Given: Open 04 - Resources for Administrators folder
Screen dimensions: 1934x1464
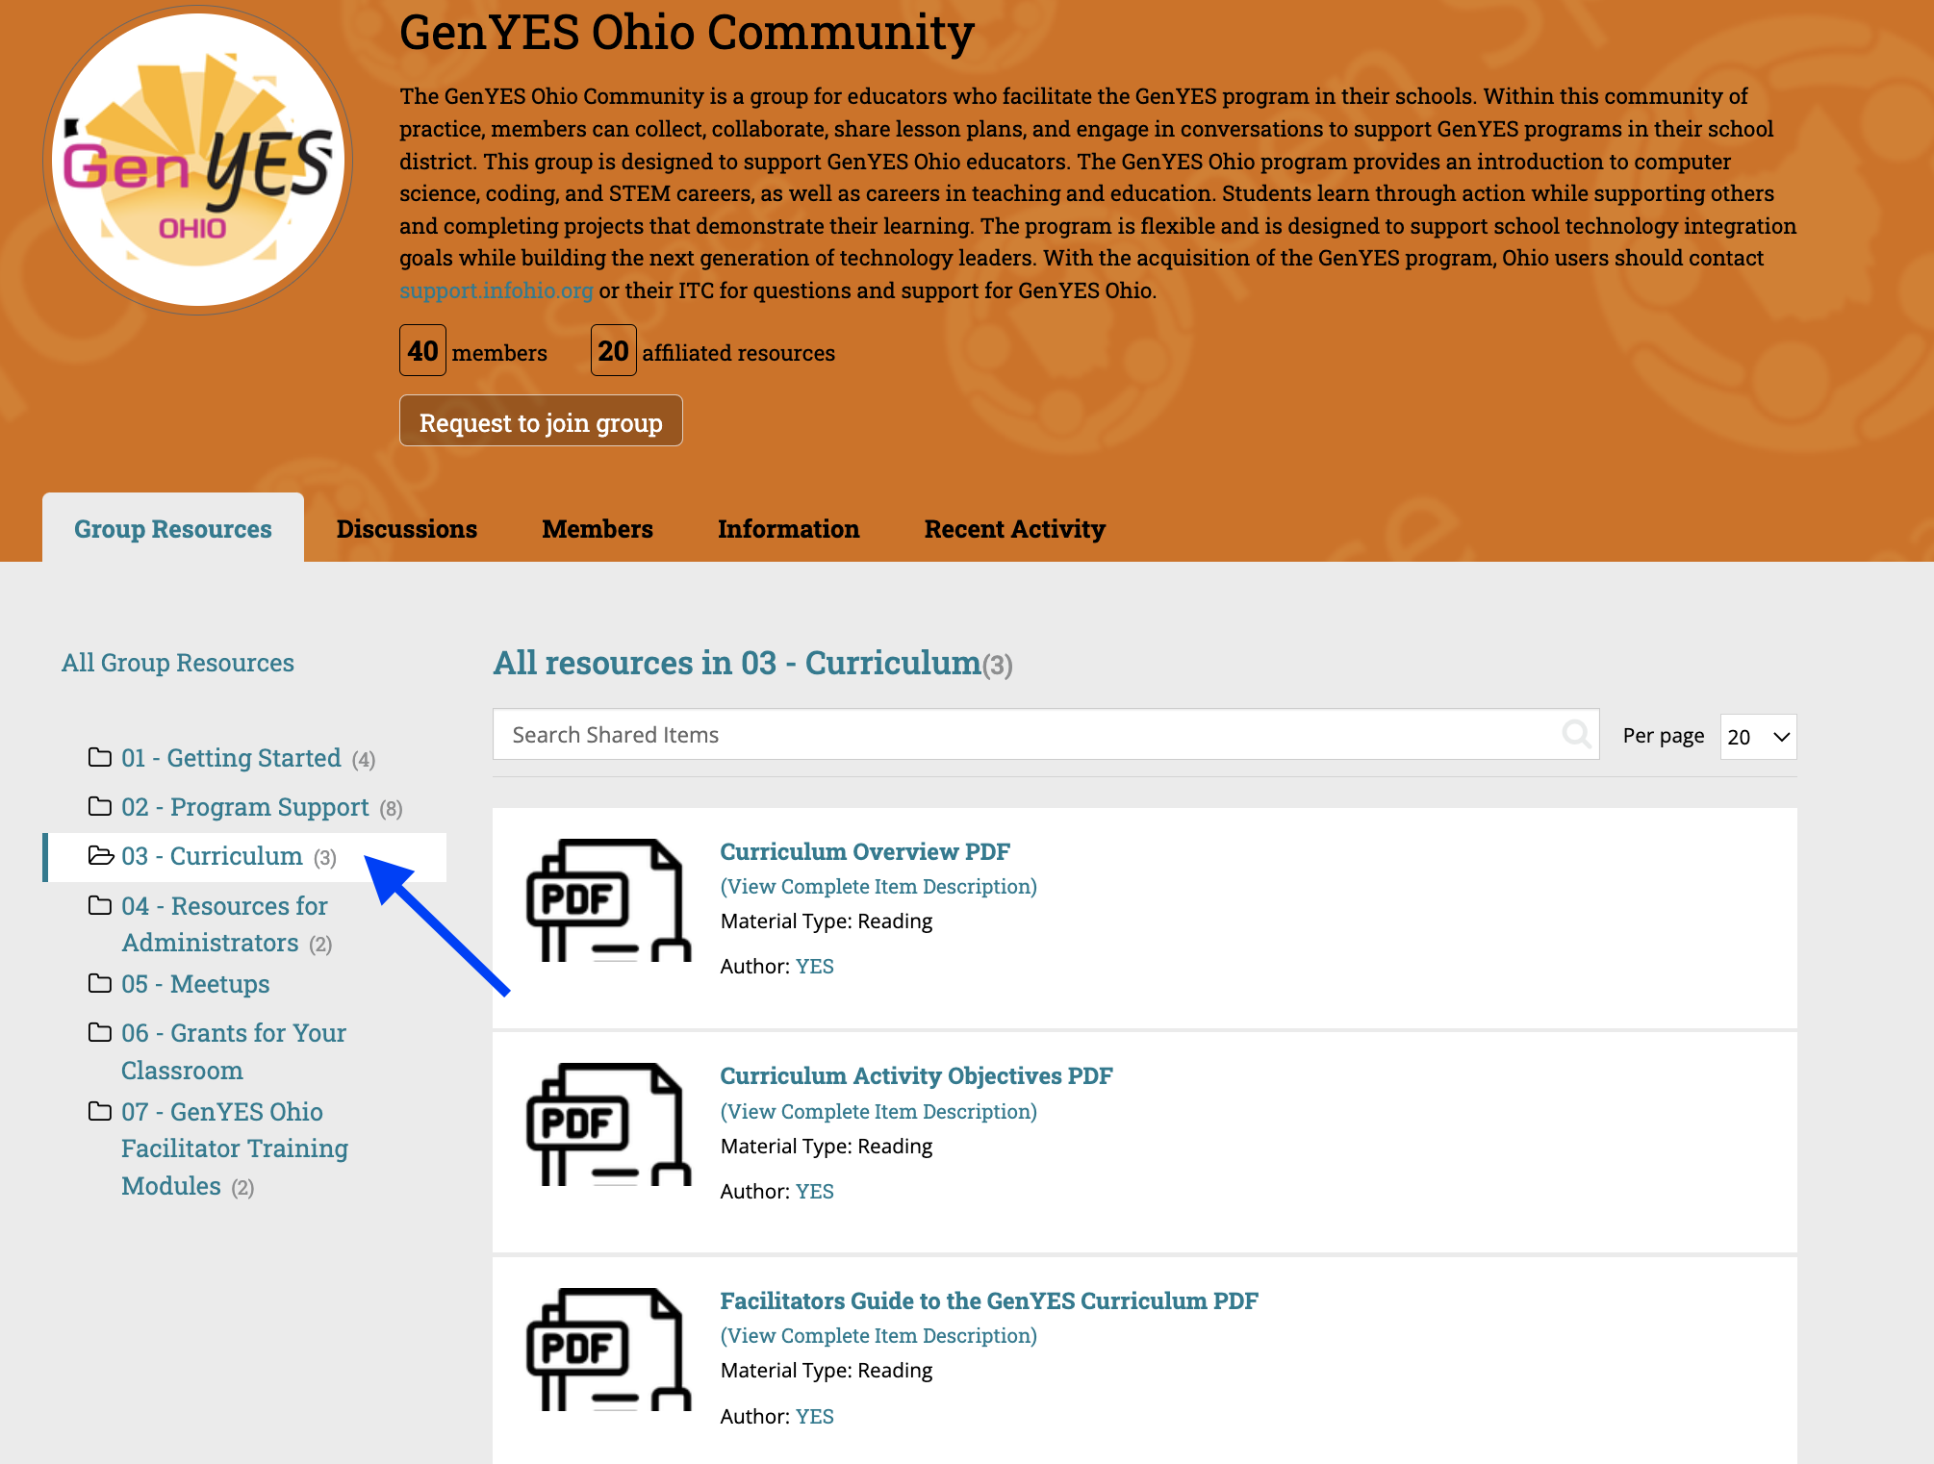Looking at the screenshot, I should [224, 924].
